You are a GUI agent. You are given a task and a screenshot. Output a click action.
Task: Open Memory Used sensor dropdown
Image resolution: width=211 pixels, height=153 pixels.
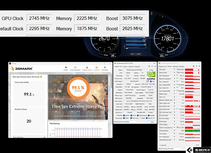(174, 94)
